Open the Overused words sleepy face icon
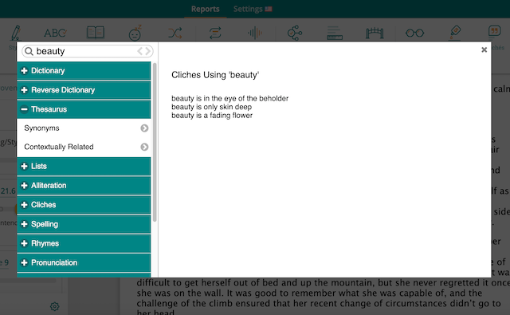 pyautogui.click(x=135, y=33)
